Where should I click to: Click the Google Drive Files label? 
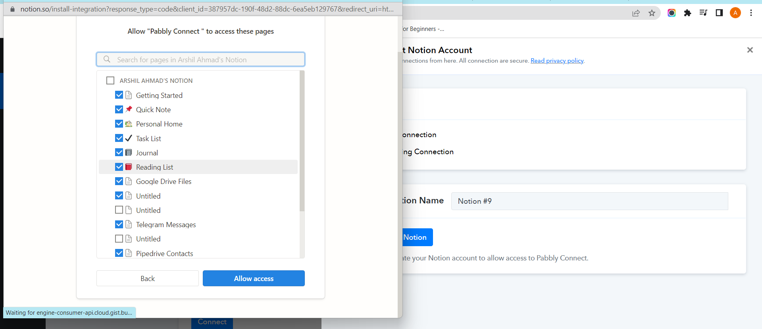click(164, 182)
